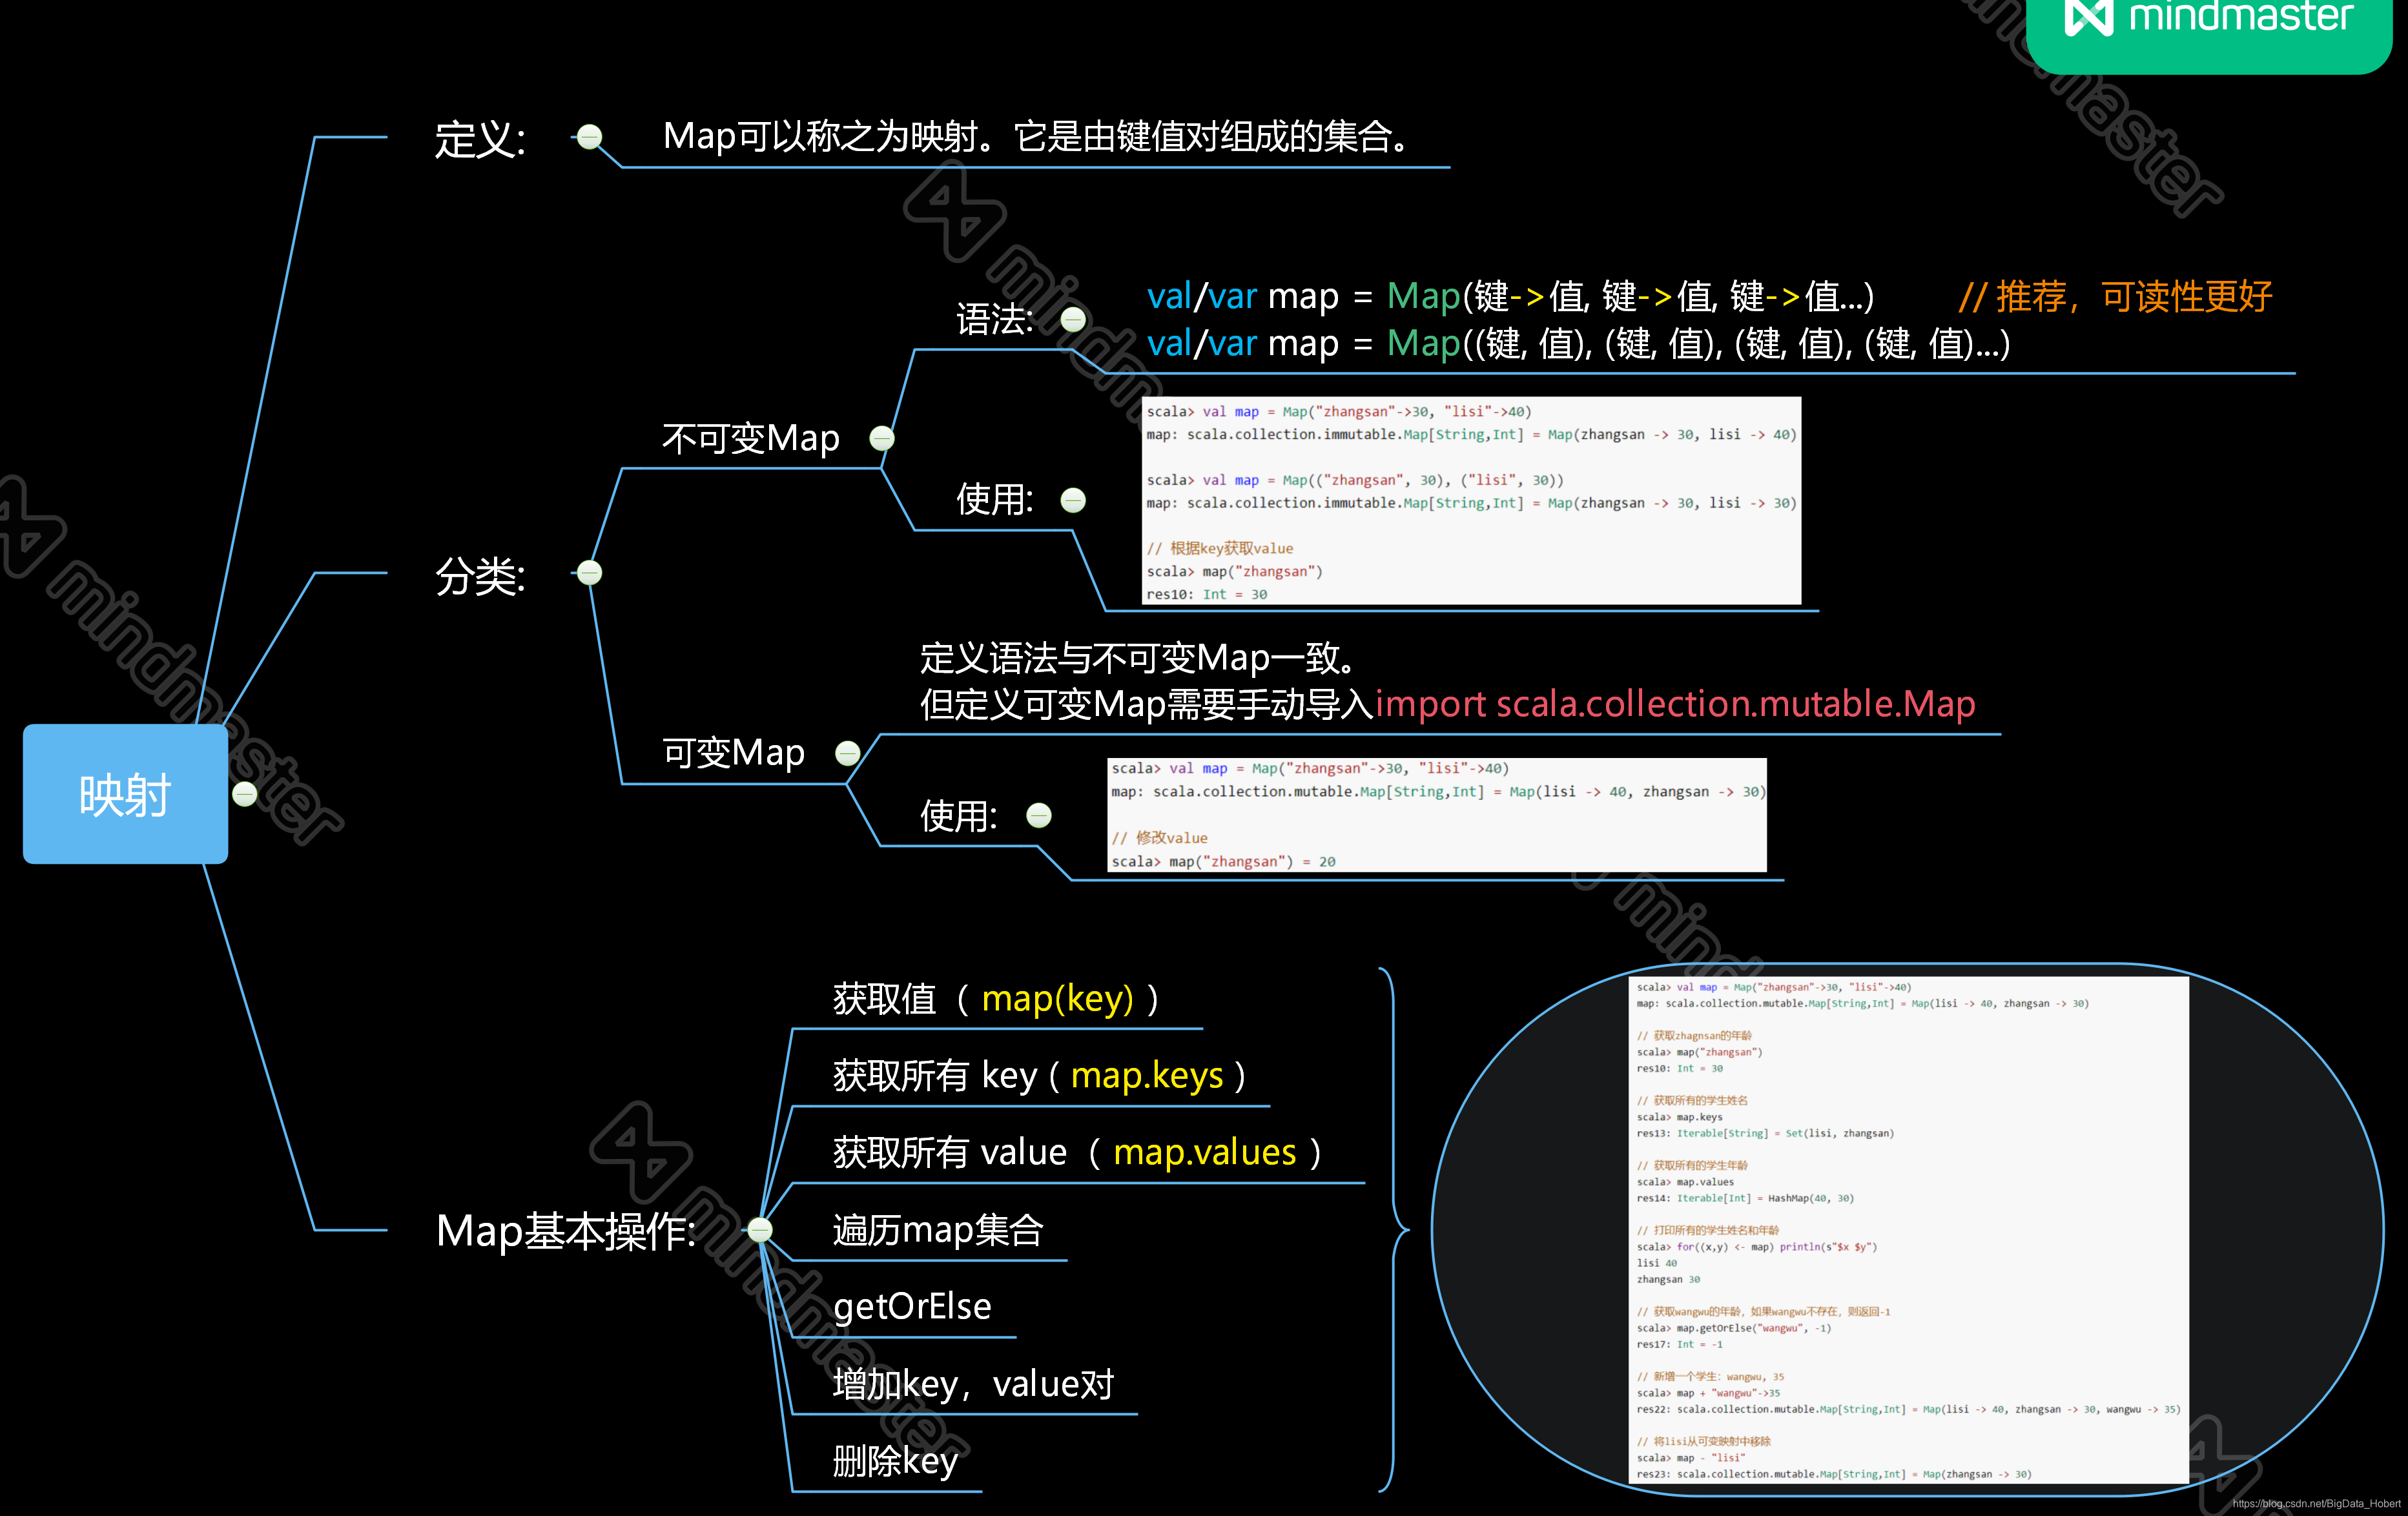This screenshot has height=1516, width=2408.
Task: Select the 增加key，value对 item
Action: tap(973, 1384)
